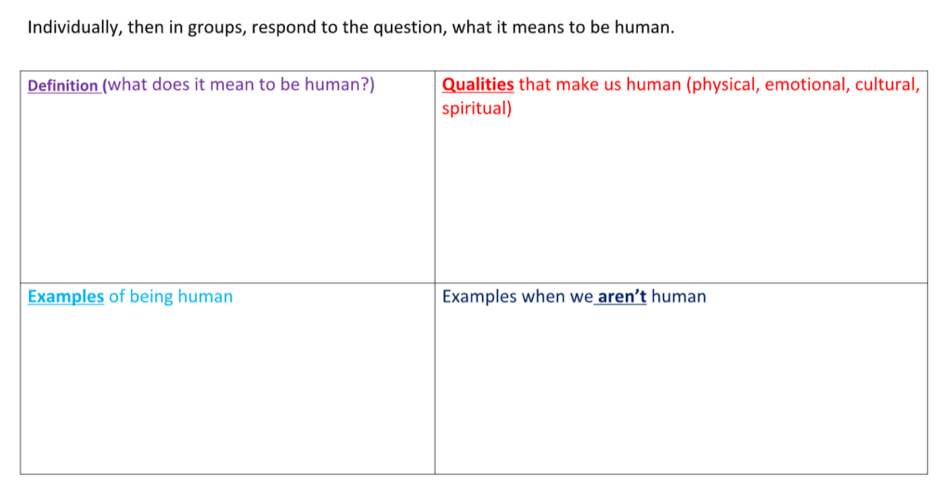951x499 pixels.
Task: Click "Examples when we" in the bottom-right cell
Action: [x=517, y=297]
